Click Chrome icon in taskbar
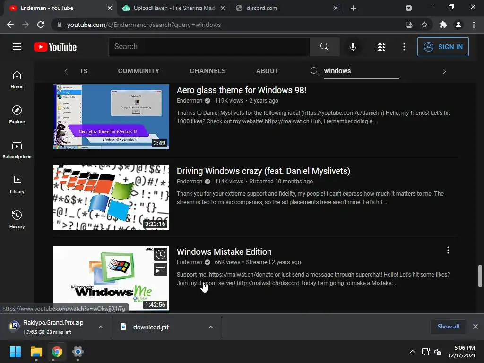Viewport: 484px width, 363px height. point(57,352)
